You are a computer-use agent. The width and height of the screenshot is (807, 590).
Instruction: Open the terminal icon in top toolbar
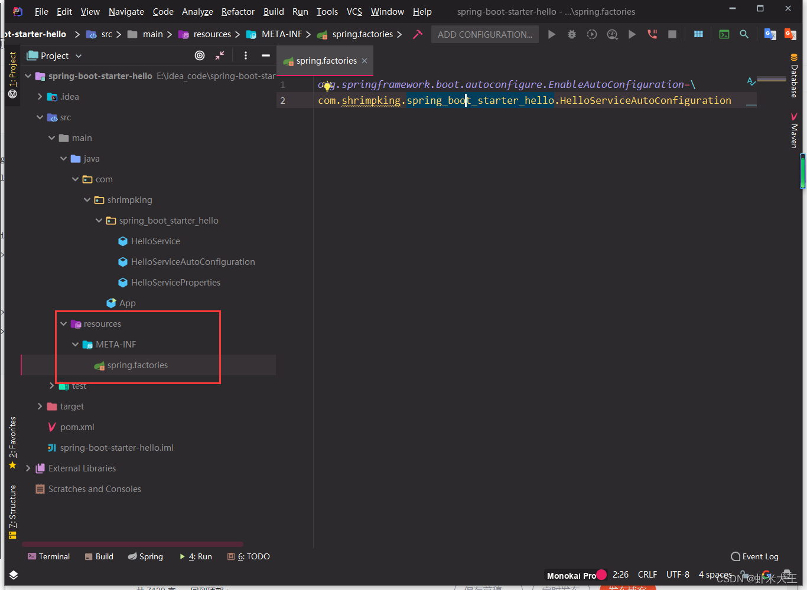coord(724,34)
